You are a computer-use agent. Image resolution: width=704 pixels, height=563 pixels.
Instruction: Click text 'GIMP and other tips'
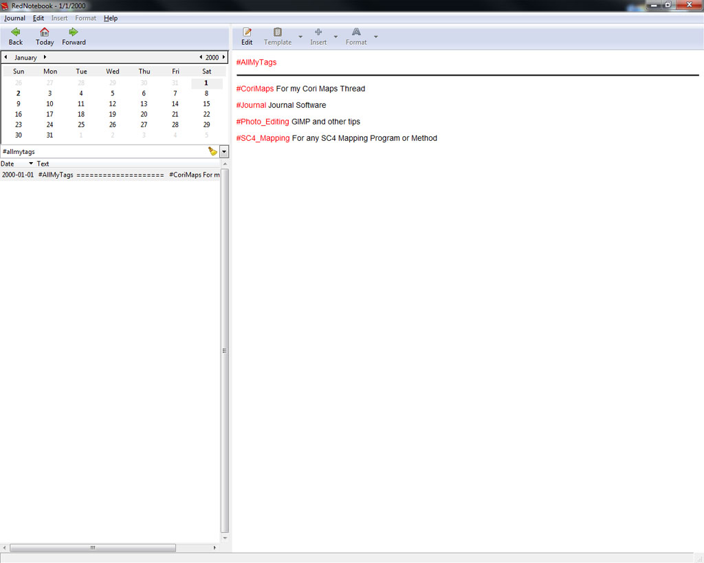click(x=325, y=122)
